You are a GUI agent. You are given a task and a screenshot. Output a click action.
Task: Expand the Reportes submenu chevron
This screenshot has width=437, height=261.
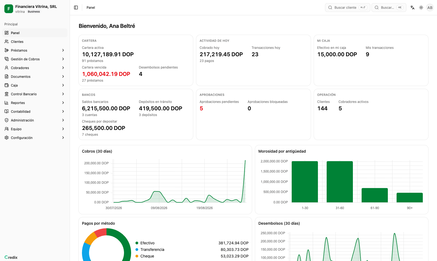[63, 103]
